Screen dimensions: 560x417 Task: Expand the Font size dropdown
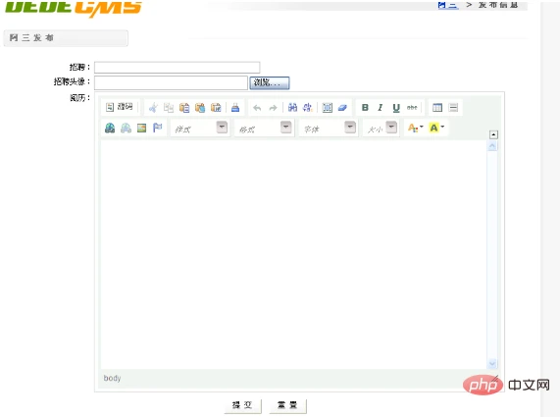pos(382,128)
